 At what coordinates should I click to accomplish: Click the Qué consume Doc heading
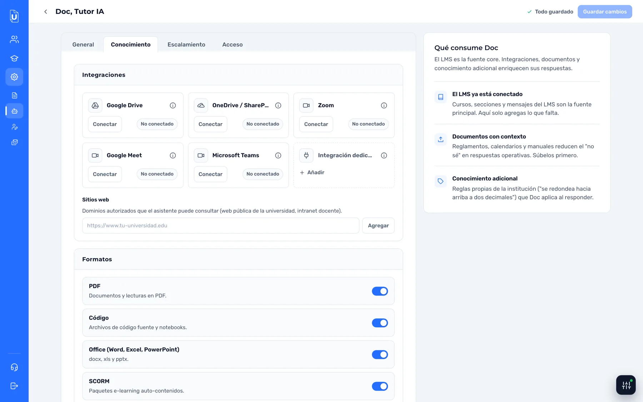466,48
